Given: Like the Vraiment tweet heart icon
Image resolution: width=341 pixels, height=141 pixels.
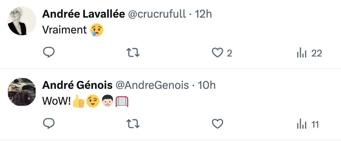Looking at the screenshot, I should point(218,53).
